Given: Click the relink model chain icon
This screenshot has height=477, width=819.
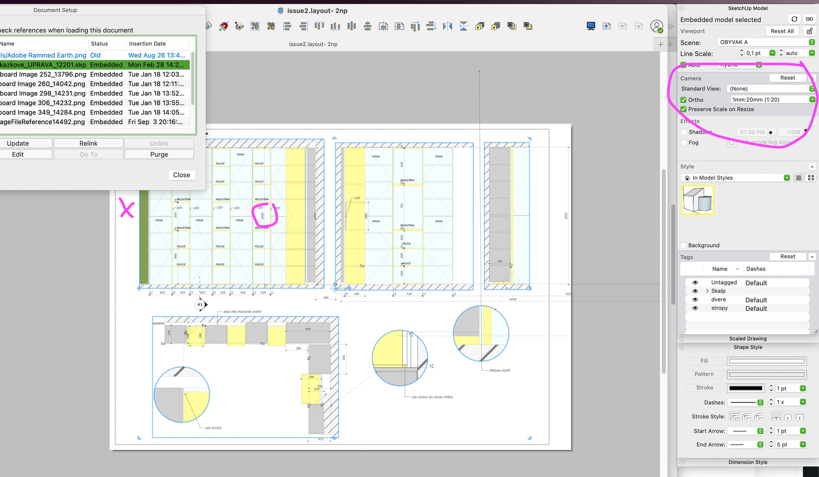Looking at the screenshot, I should [809, 19].
